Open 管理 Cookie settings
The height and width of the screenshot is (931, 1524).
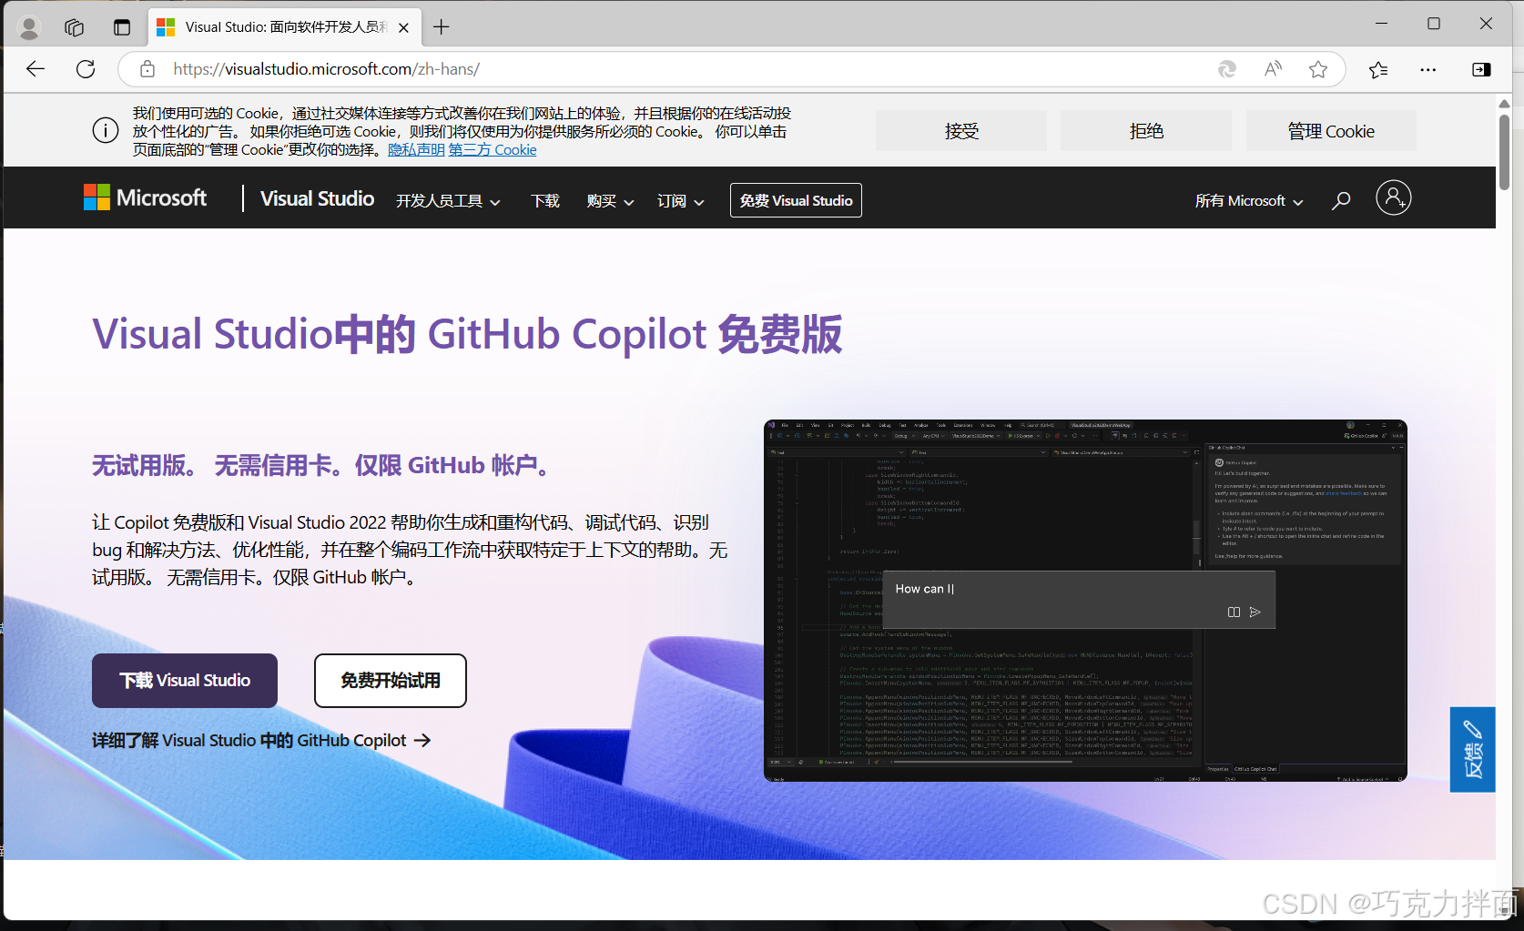coord(1331,131)
